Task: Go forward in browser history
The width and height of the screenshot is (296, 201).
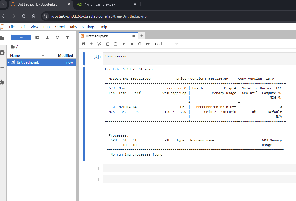Action: (14, 16)
